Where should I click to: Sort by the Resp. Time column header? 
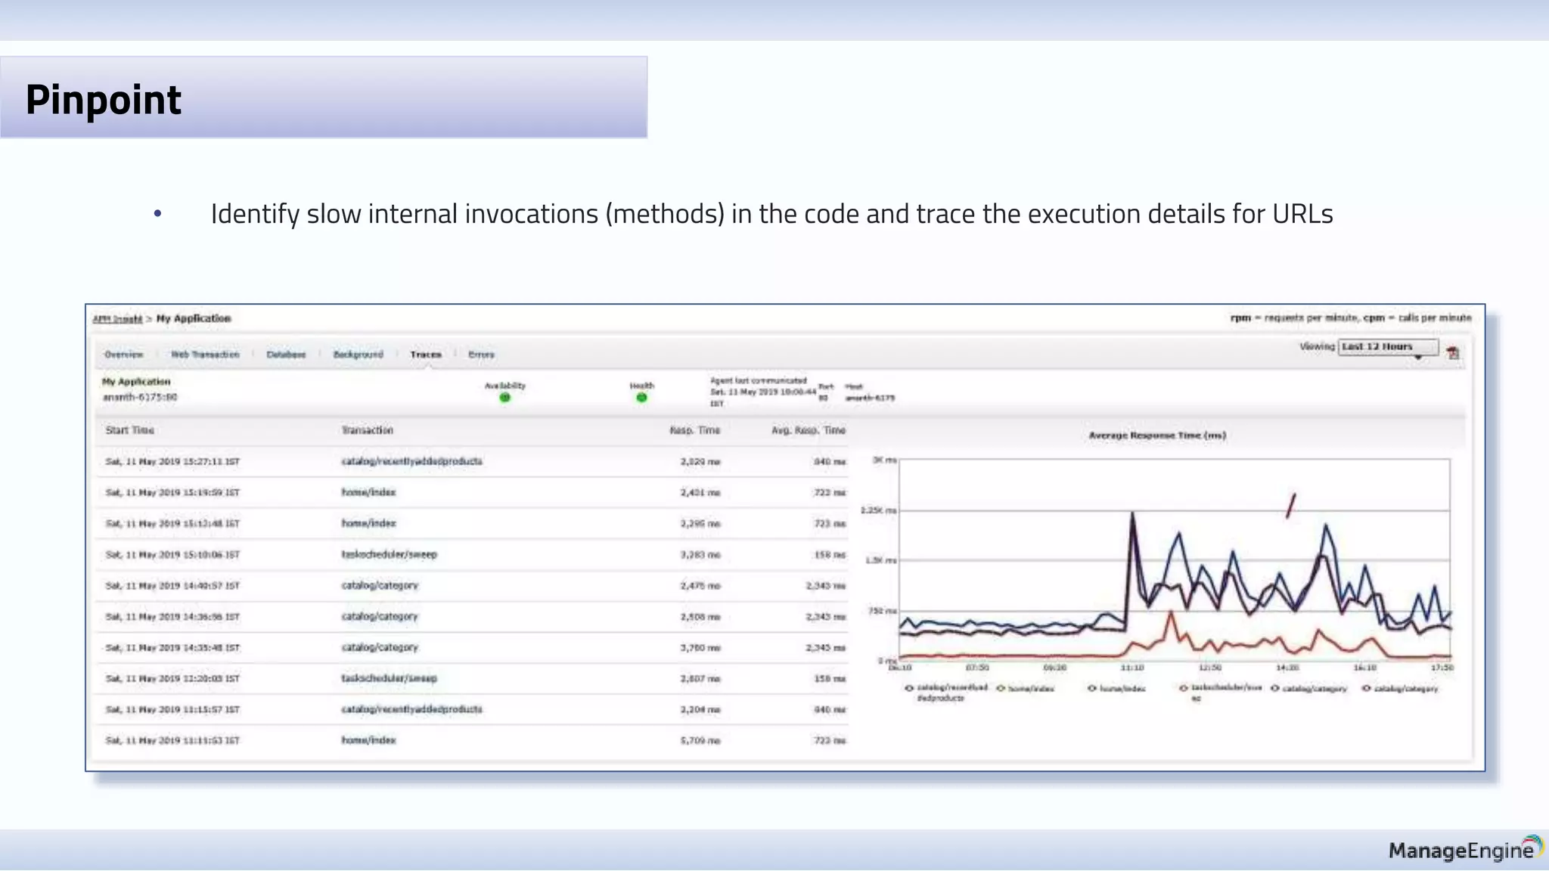695,430
